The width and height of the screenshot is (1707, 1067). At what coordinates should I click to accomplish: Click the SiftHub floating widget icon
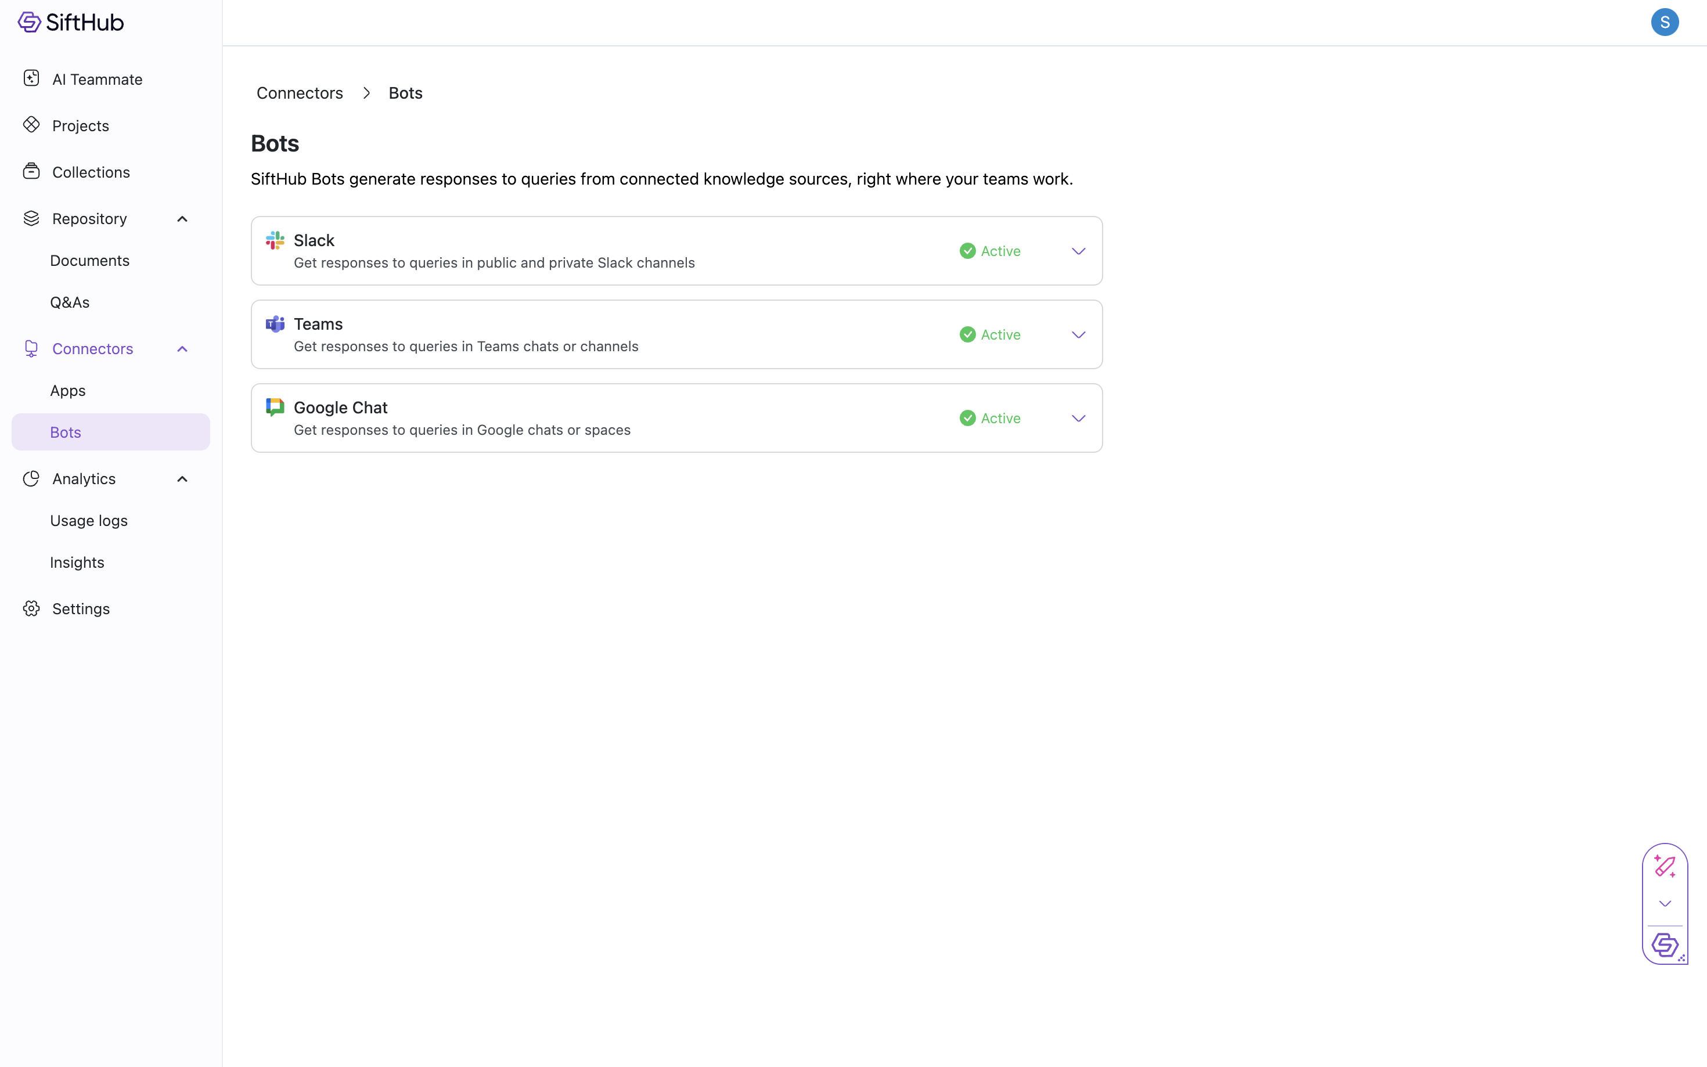pyautogui.click(x=1664, y=944)
